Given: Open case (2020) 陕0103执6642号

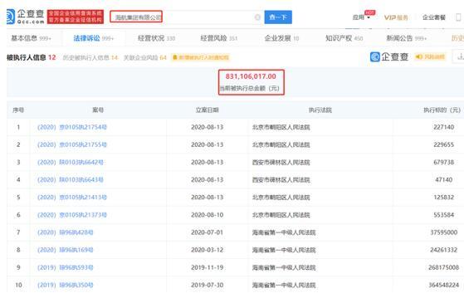Looking at the screenshot, I should (x=70, y=162).
